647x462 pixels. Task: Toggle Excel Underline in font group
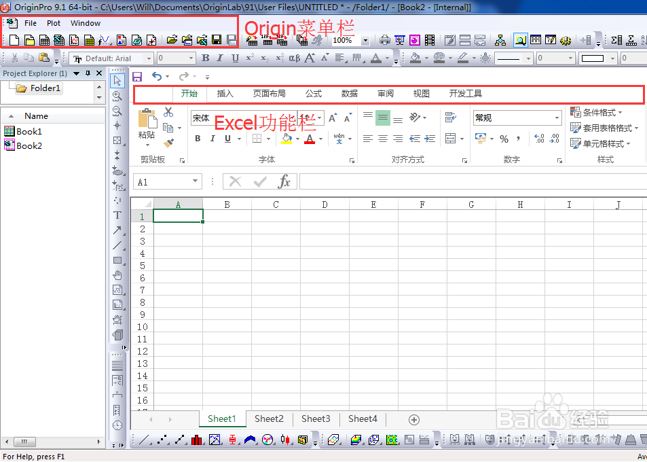[x=227, y=139]
